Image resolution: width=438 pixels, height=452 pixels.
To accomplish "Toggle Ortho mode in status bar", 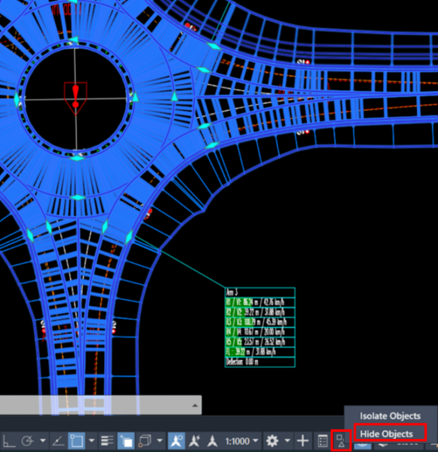I will pyautogui.click(x=9, y=441).
